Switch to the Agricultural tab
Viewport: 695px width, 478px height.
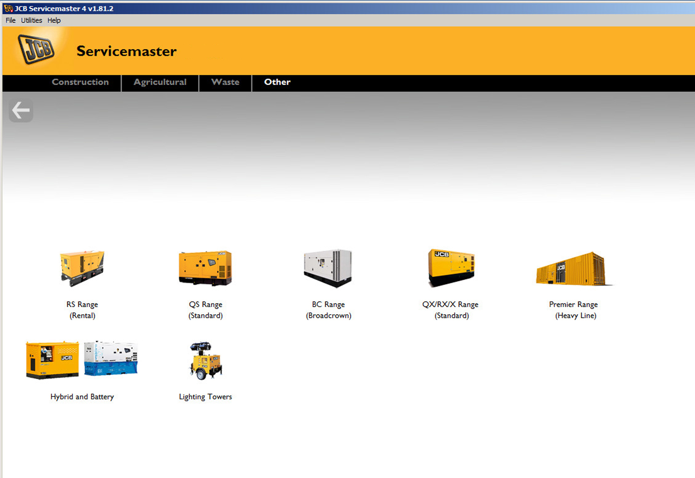[x=160, y=82]
